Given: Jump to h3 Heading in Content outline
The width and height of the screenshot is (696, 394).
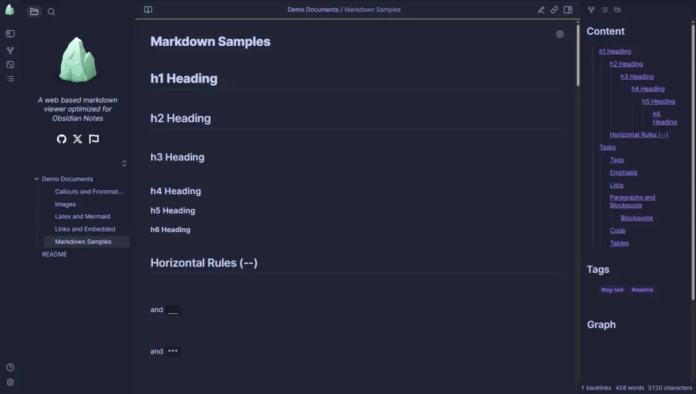Looking at the screenshot, I should pos(637,76).
